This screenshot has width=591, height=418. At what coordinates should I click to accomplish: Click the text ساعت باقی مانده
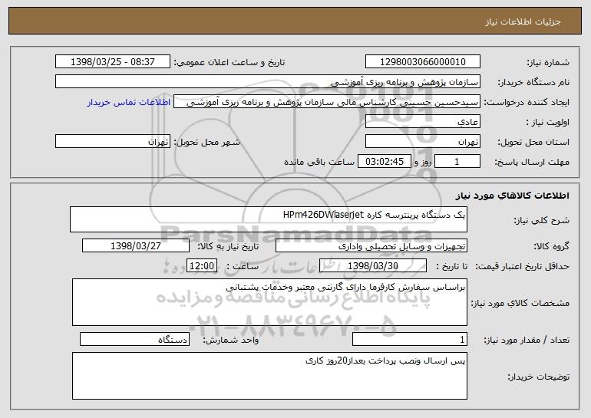click(x=319, y=163)
